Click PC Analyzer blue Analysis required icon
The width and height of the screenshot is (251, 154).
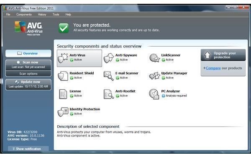(163, 96)
